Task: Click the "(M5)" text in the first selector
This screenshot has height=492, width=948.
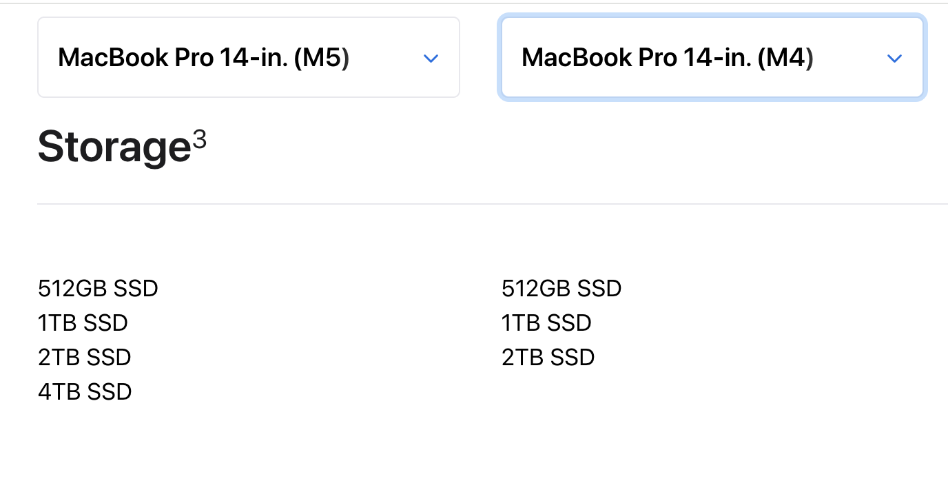Action: pyautogui.click(x=321, y=57)
